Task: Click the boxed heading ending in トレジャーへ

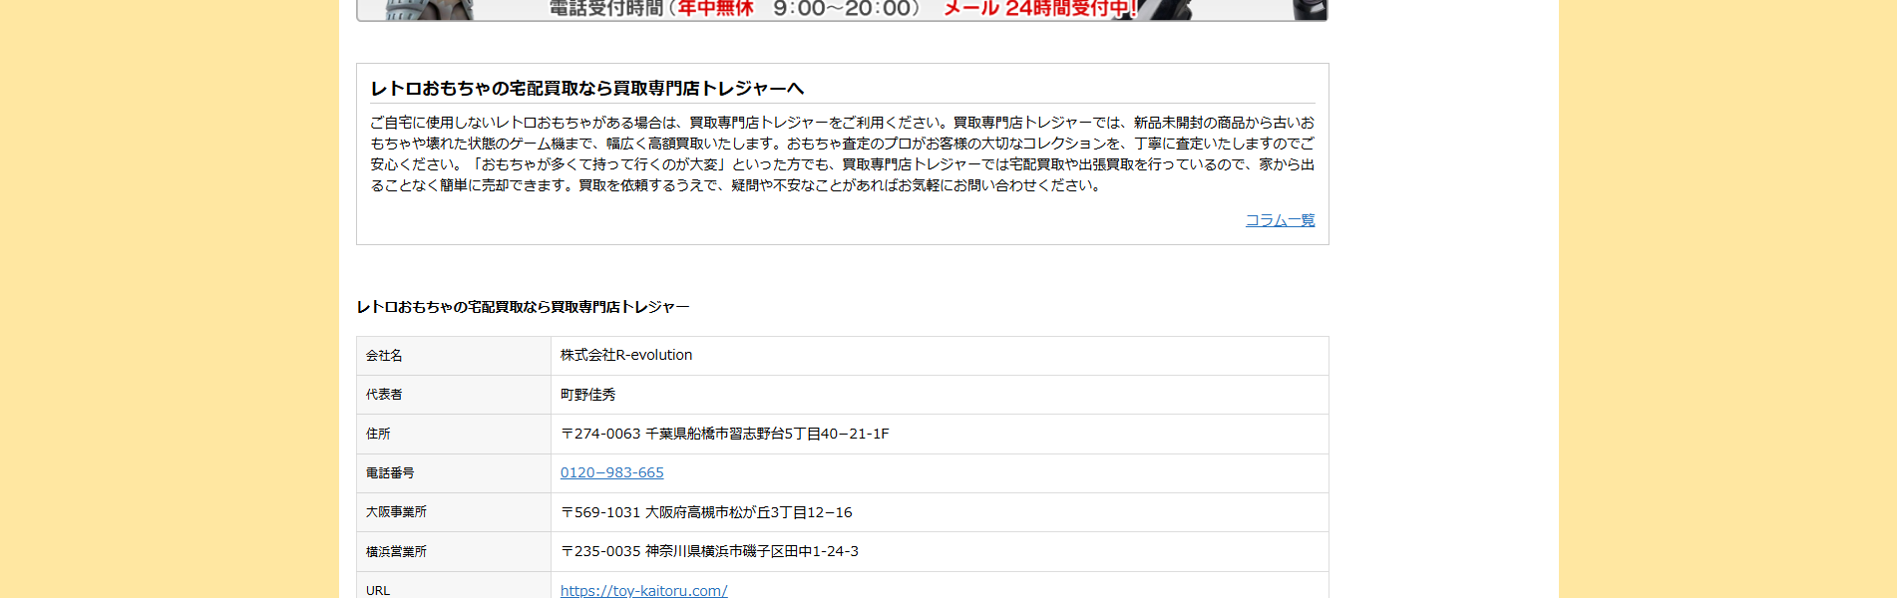Action: 586,89
